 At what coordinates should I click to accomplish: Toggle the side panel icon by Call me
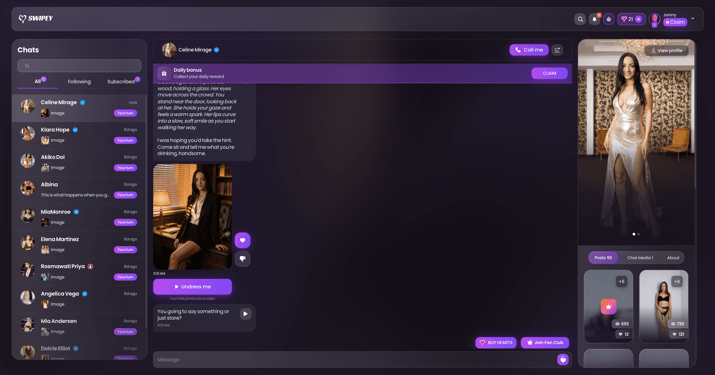coord(557,50)
